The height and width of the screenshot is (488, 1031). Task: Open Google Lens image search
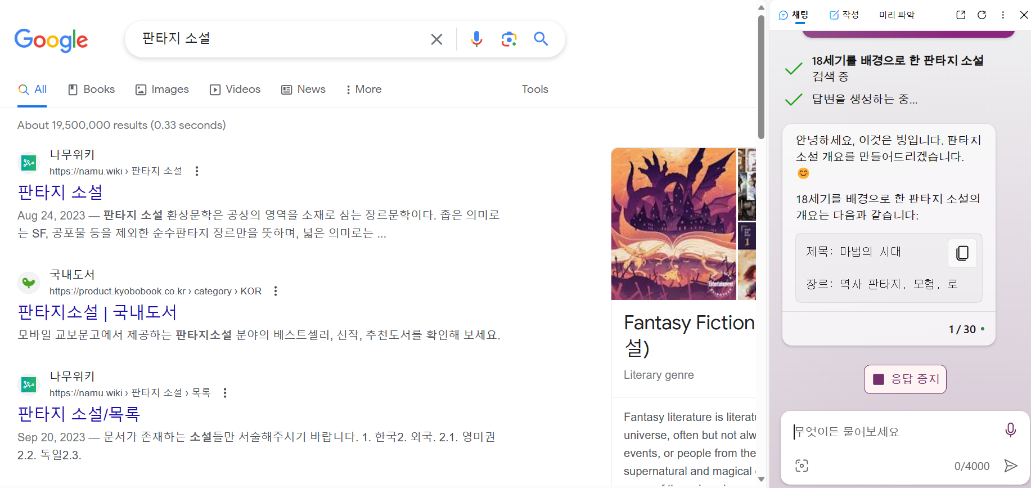509,39
